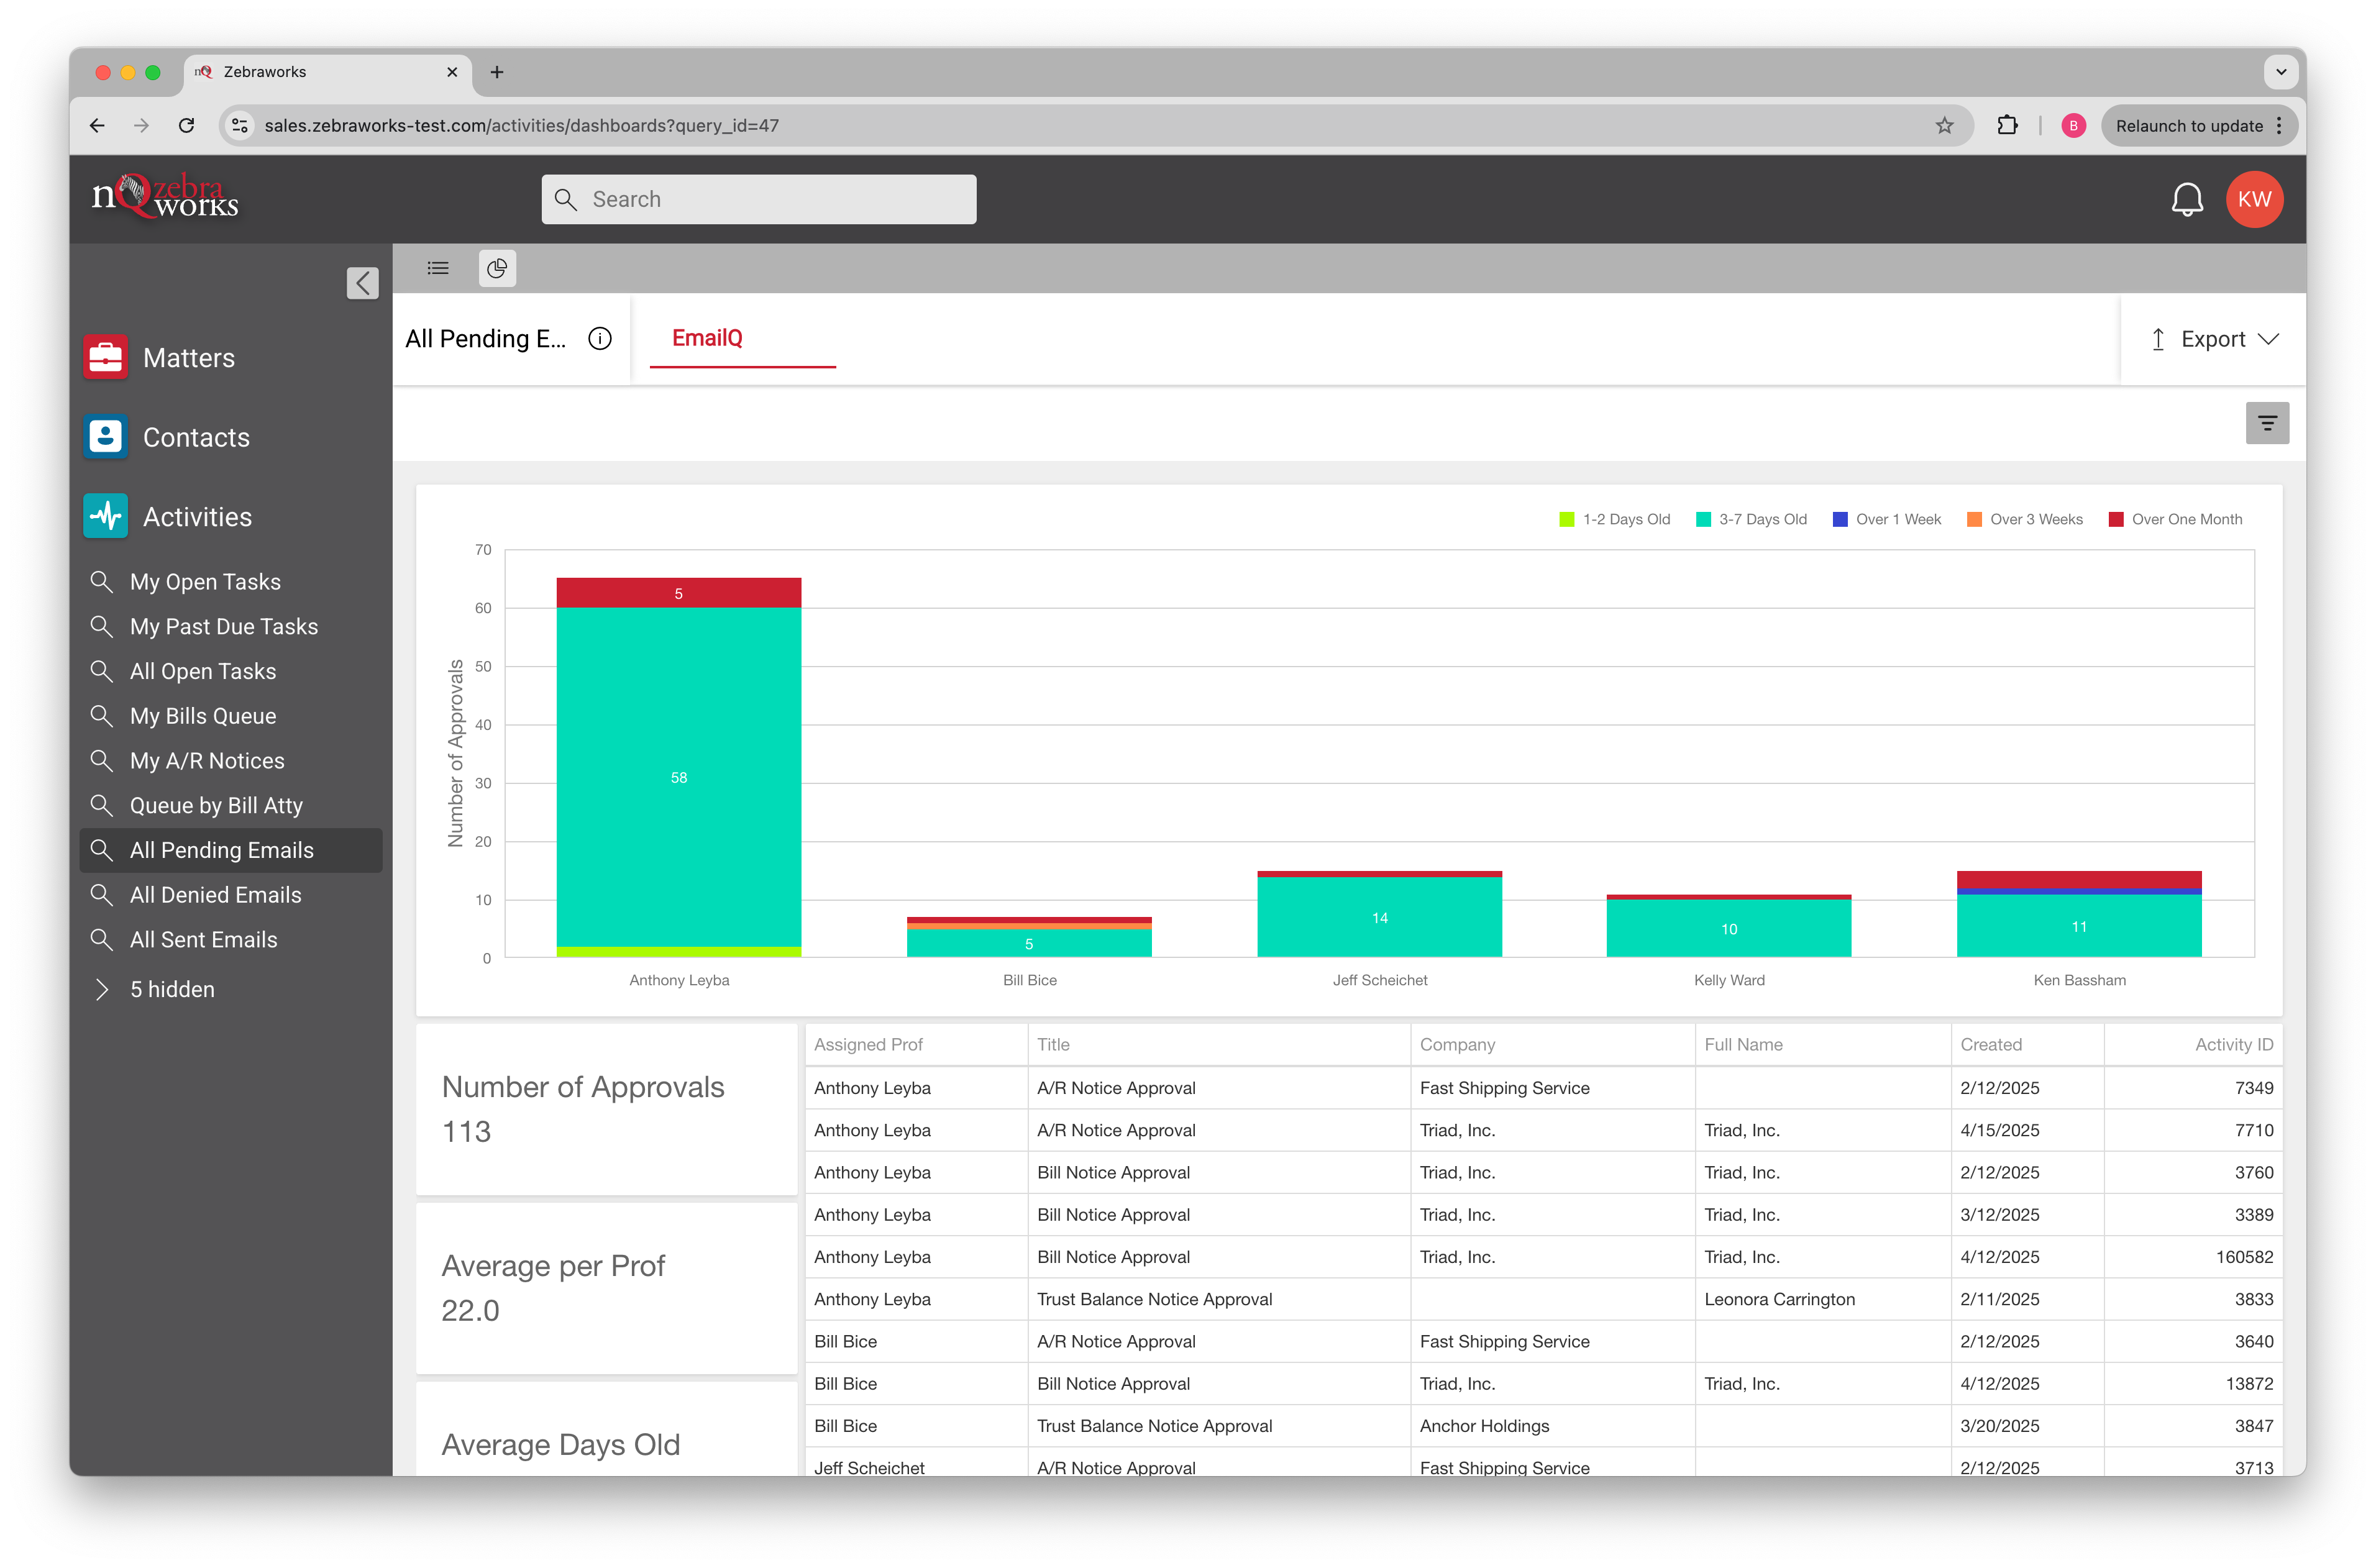This screenshot has width=2376, height=1568.
Task: Toggle Over One Month legend series
Action: [x=2186, y=519]
